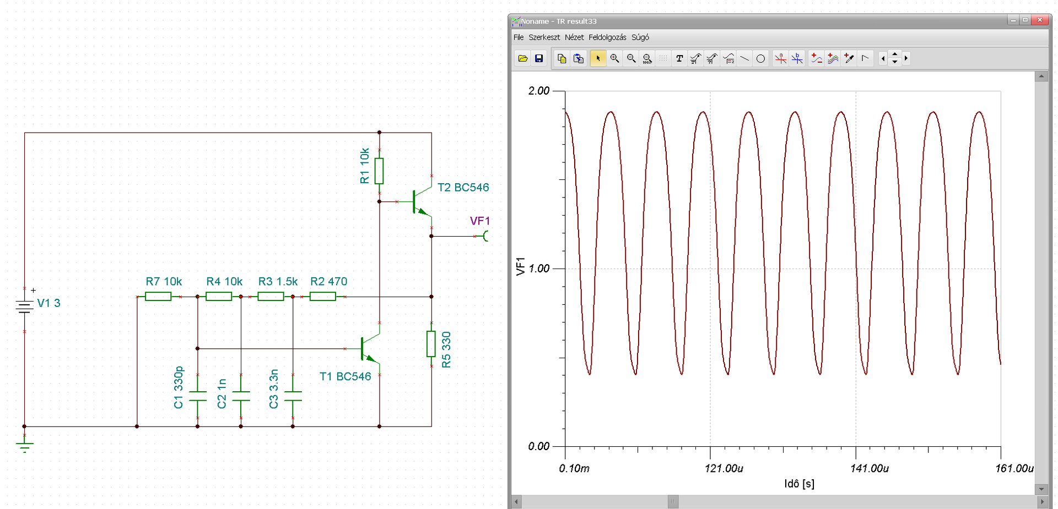Click the horizontal scrollbar left arrow
The width and height of the screenshot is (1058, 509).
tap(516, 502)
